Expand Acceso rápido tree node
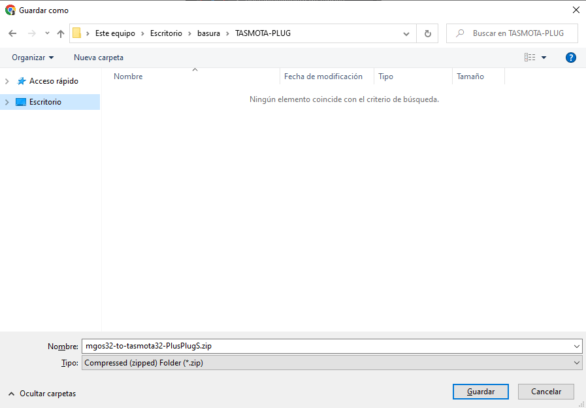The height and width of the screenshot is (408, 586). click(x=7, y=81)
